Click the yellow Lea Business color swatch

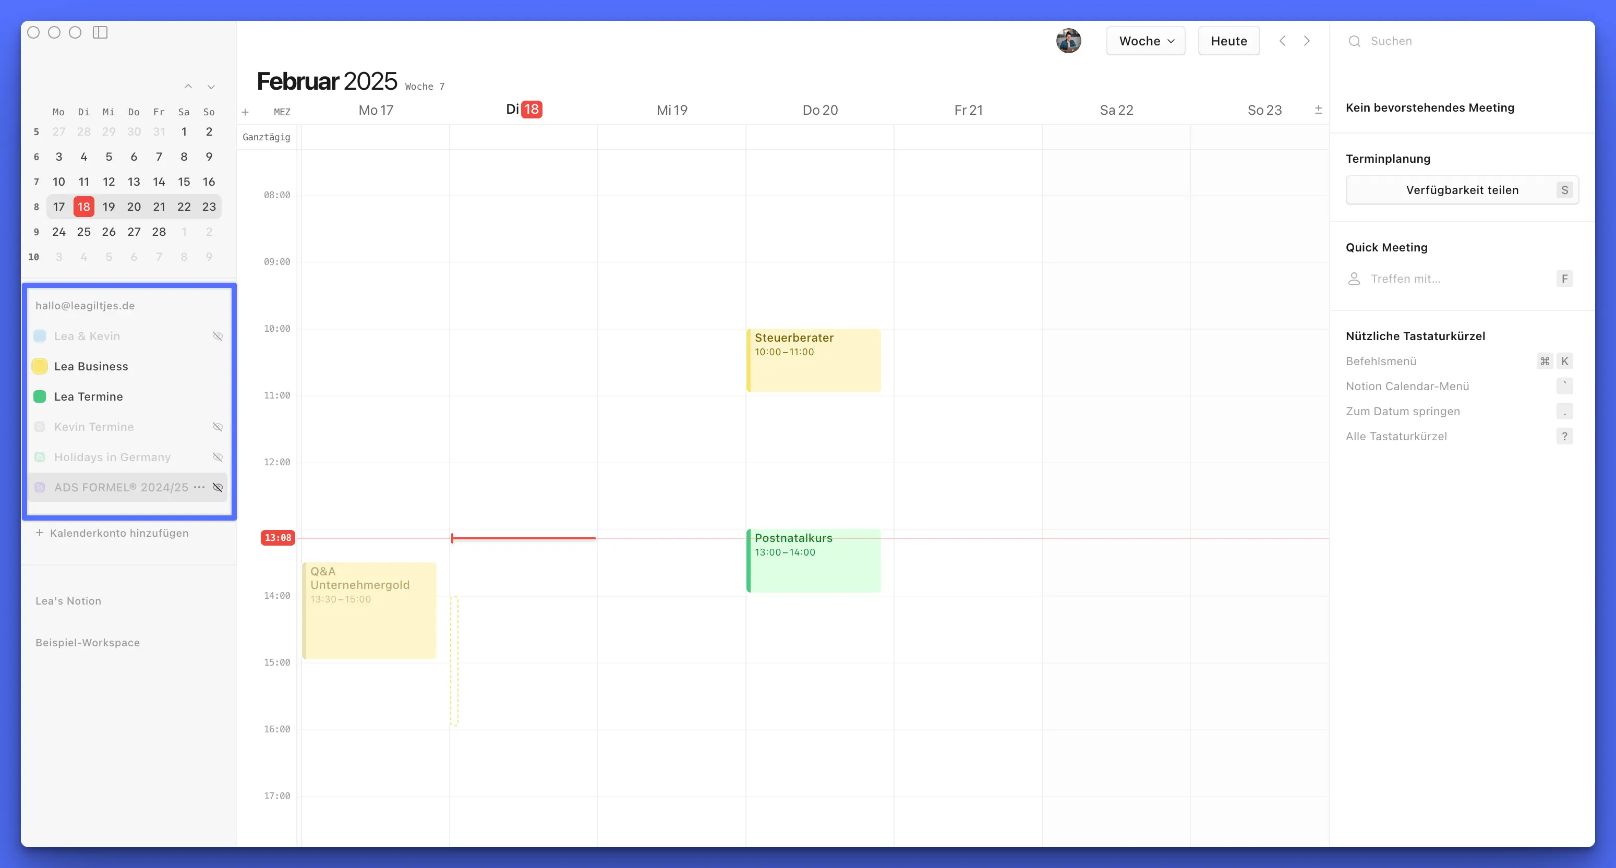pos(40,366)
